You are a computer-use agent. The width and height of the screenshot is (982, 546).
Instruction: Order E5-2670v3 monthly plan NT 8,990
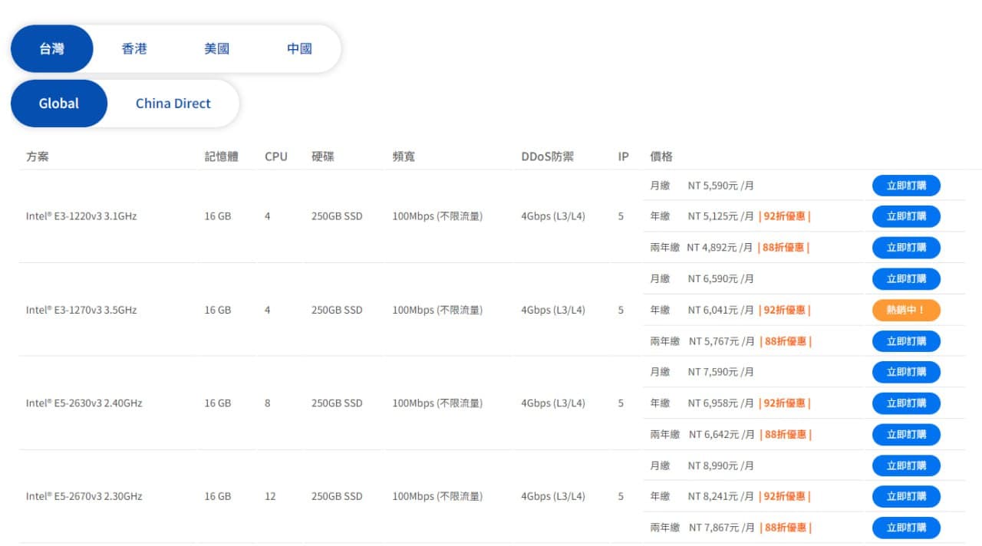[906, 465]
